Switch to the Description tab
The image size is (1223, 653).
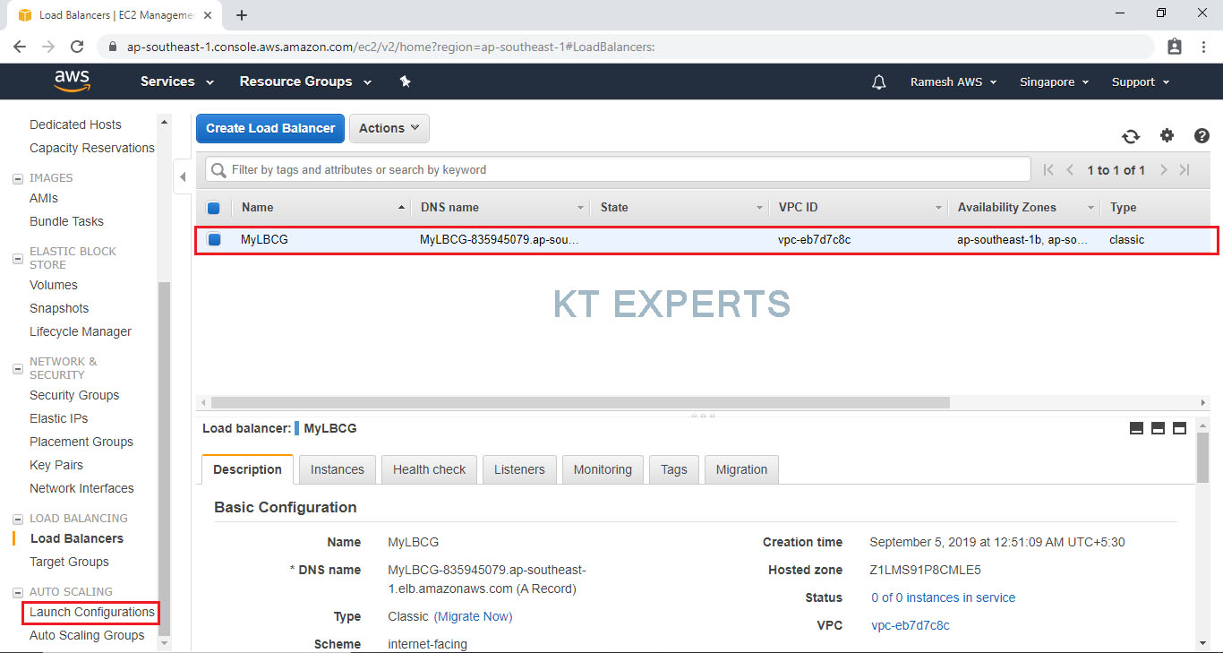pyautogui.click(x=247, y=469)
